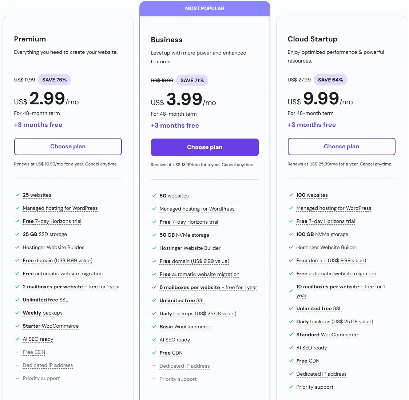The width and height of the screenshot is (409, 400).
Task: Choose the Cloud Startup plan
Action: [x=341, y=147]
